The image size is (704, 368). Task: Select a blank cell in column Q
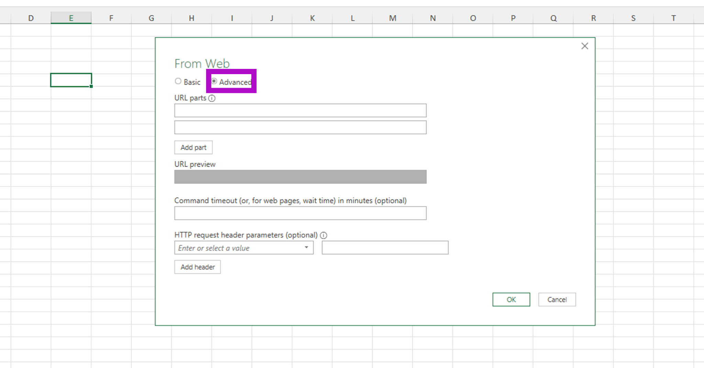click(553, 343)
